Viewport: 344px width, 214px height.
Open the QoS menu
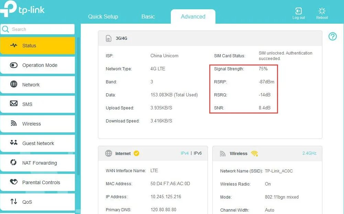point(37,202)
